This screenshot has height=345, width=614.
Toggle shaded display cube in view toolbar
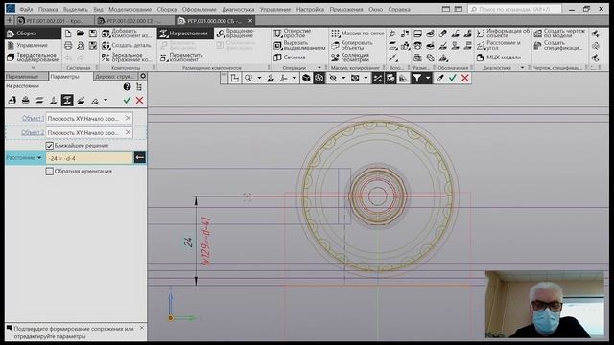[x=306, y=79]
